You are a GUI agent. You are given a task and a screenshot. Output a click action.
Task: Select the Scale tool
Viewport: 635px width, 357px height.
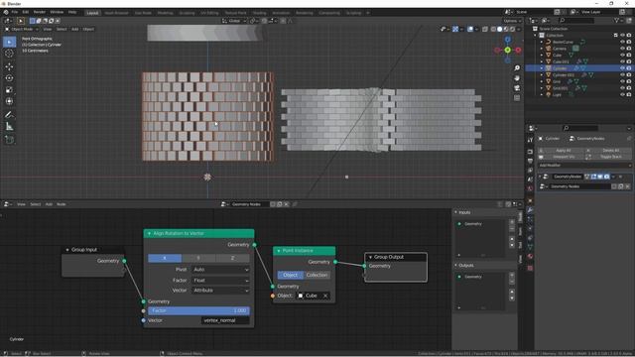coord(9,90)
